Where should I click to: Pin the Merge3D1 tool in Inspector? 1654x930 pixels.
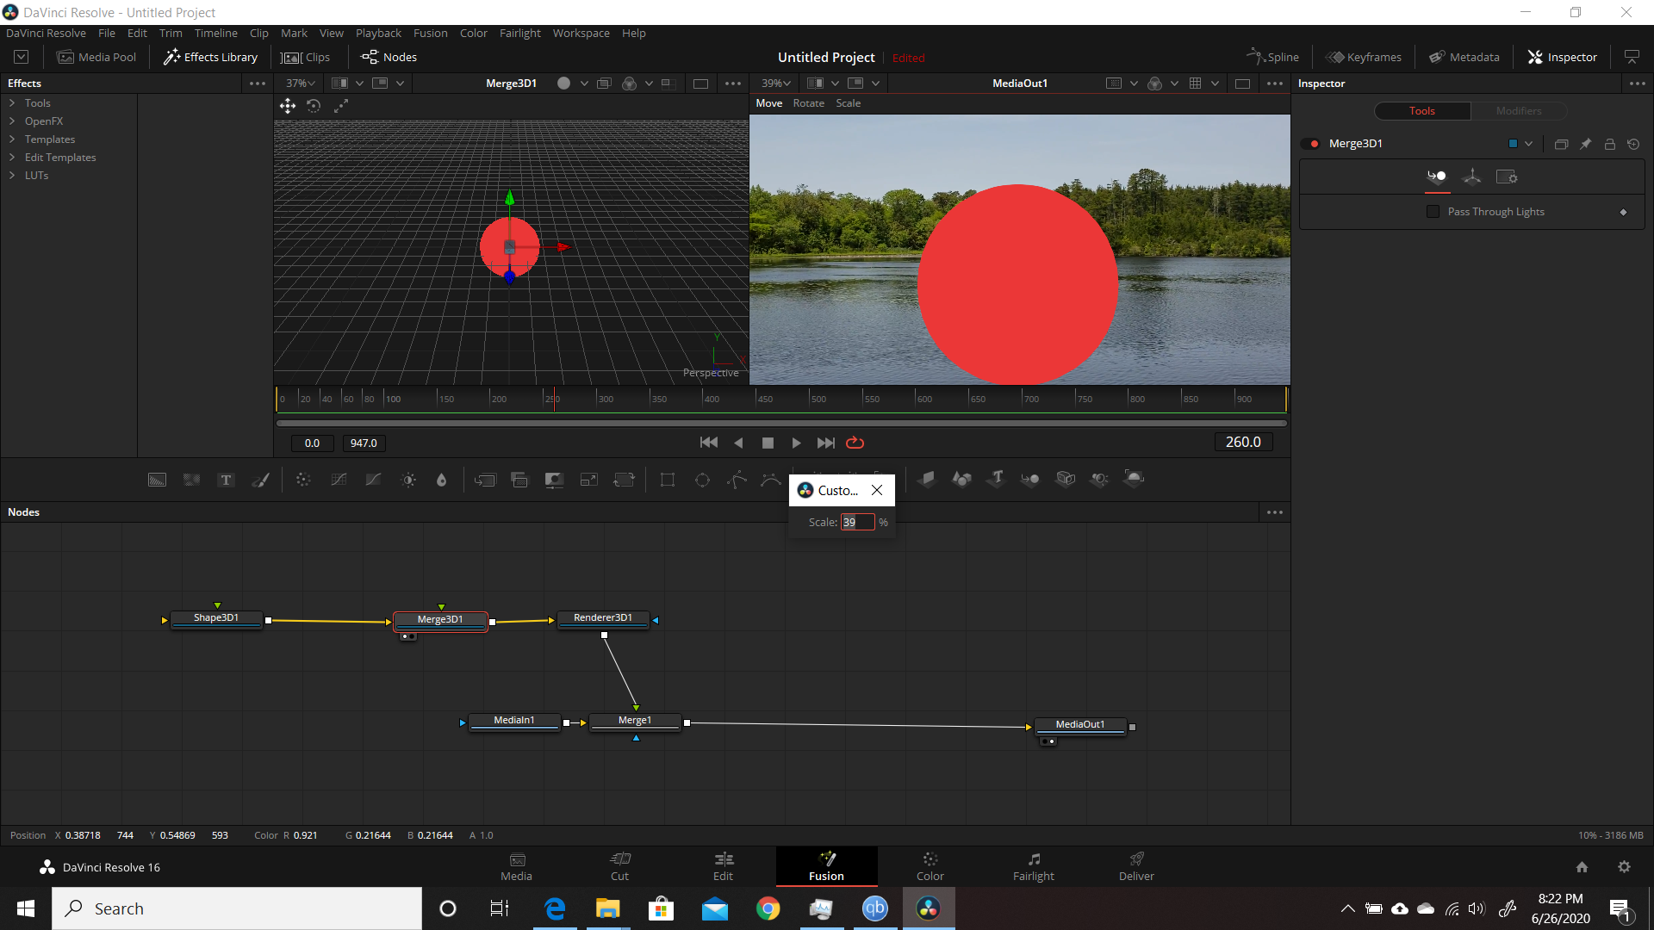(x=1585, y=144)
